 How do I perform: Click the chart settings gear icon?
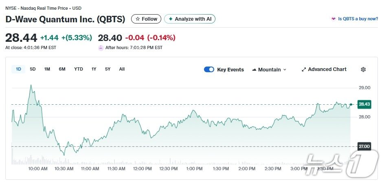[x=363, y=69]
